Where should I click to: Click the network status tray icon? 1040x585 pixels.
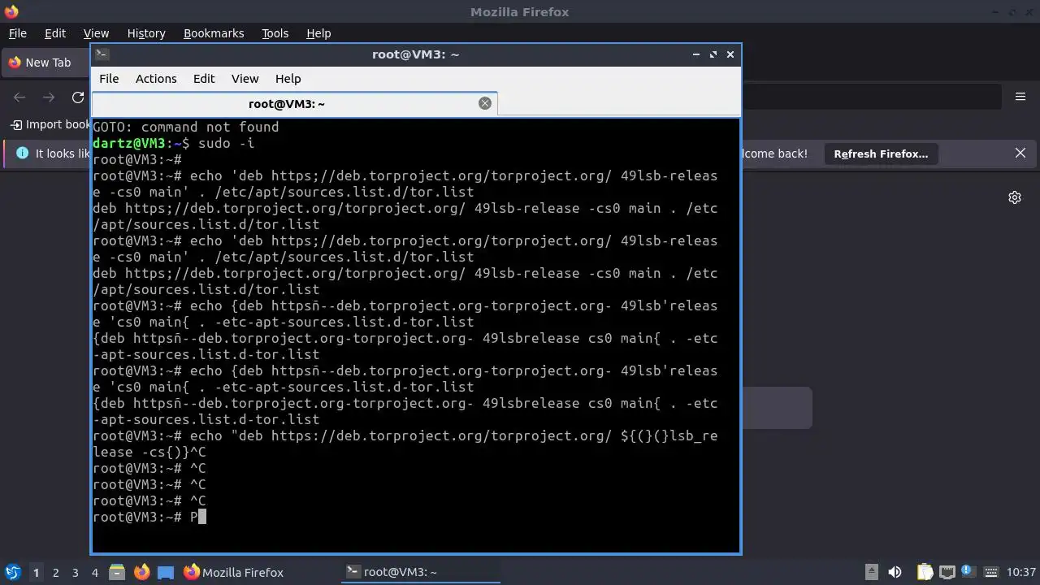pyautogui.click(x=946, y=572)
